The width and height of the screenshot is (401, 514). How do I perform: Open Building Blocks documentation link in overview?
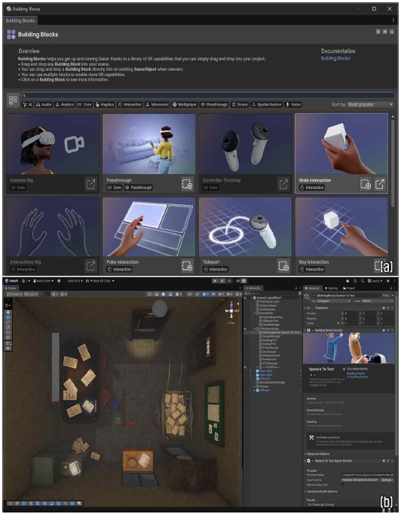tap(335, 58)
